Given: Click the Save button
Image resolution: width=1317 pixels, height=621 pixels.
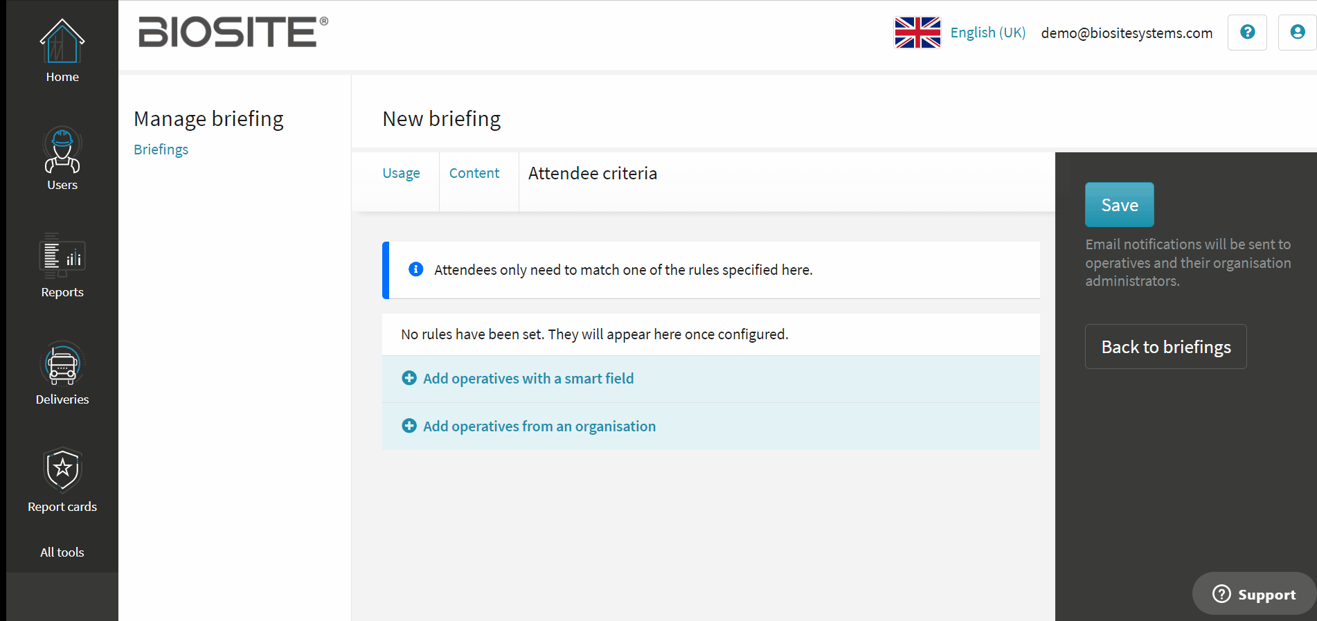Looking at the screenshot, I should (1120, 205).
